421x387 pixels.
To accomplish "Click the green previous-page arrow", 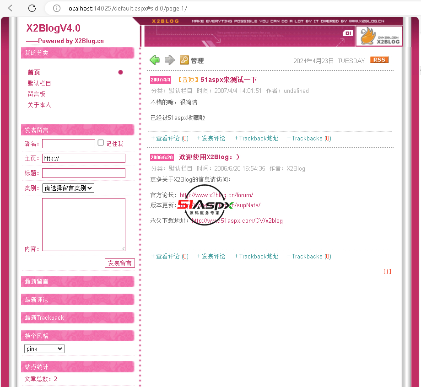I will [155, 60].
